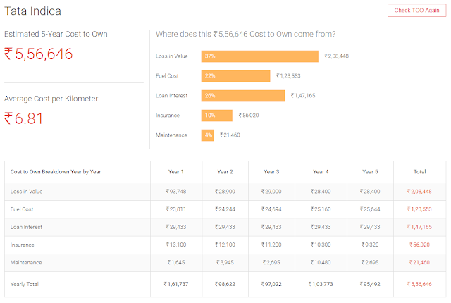The height and width of the screenshot is (303, 451).
Task: Click the Year 5 column header
Action: pyautogui.click(x=370, y=172)
